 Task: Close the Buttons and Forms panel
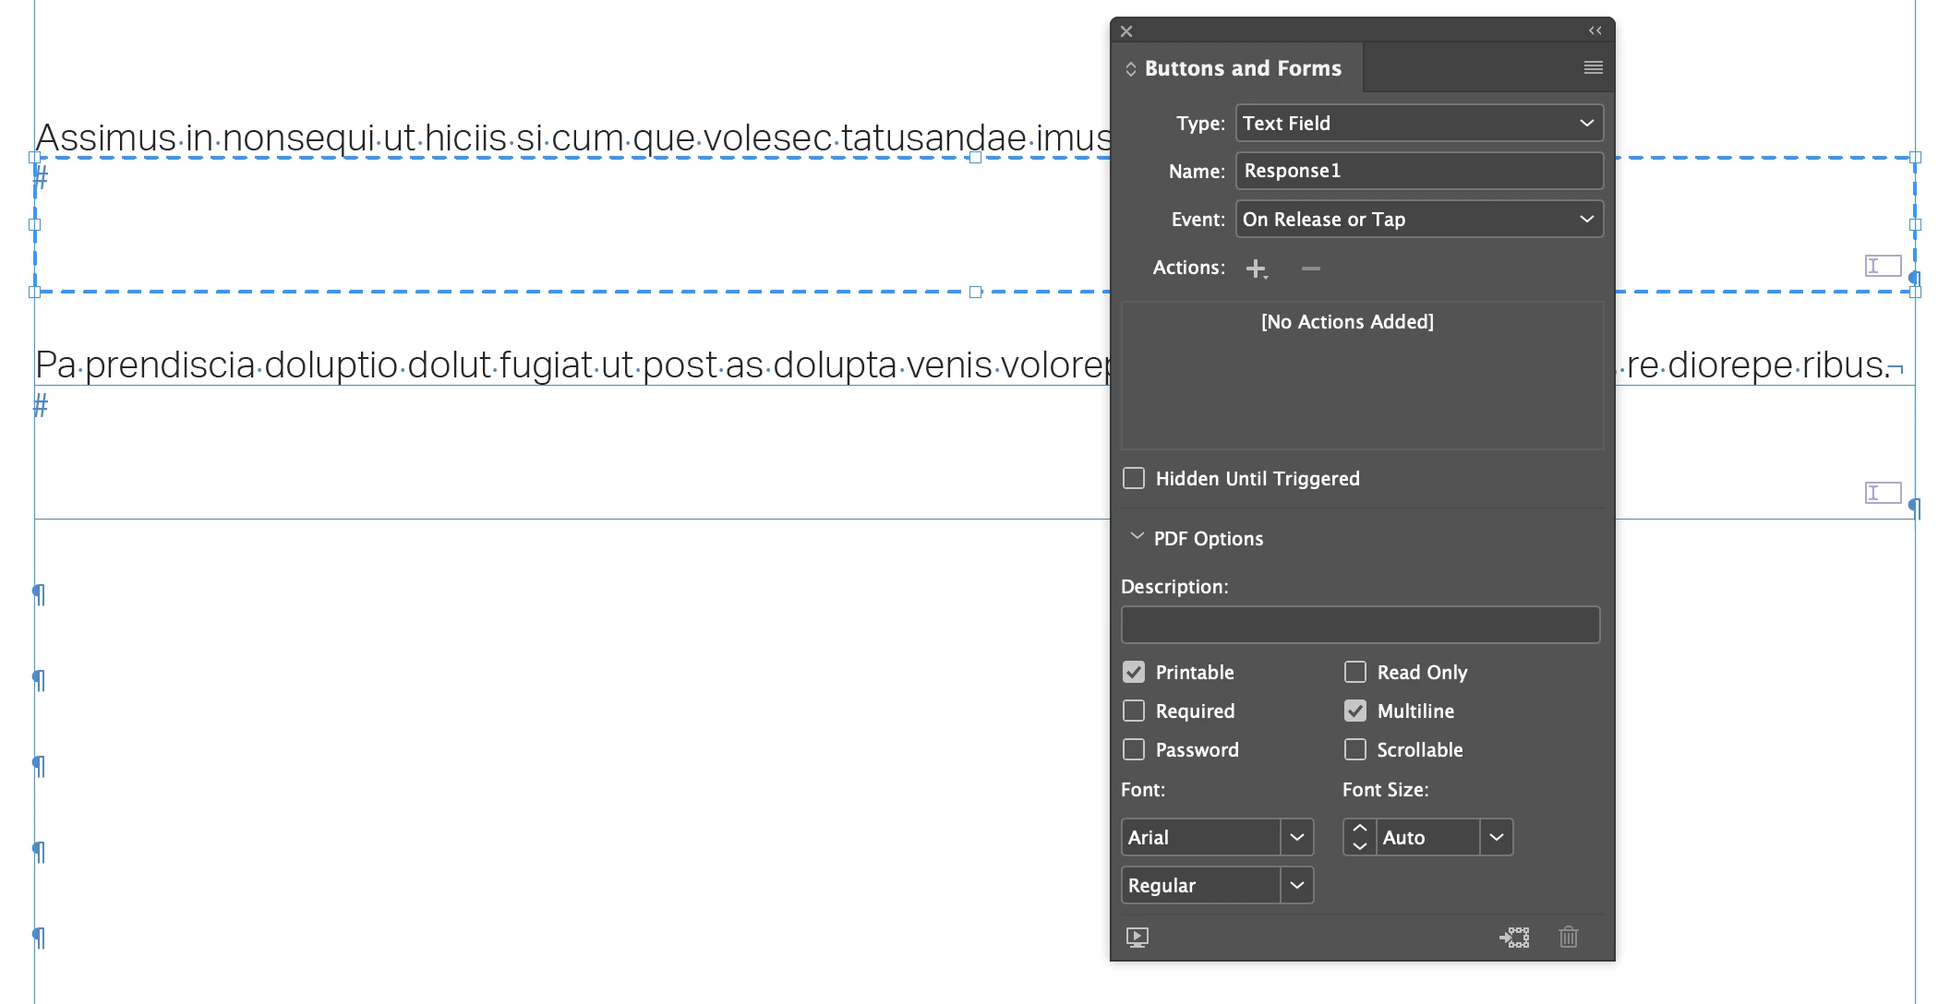(1126, 30)
